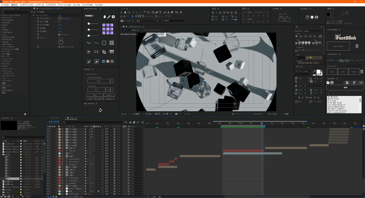Image resolution: width=365 pixels, height=198 pixels.
Task: Select the Type (T) tool
Action: coord(160,12)
